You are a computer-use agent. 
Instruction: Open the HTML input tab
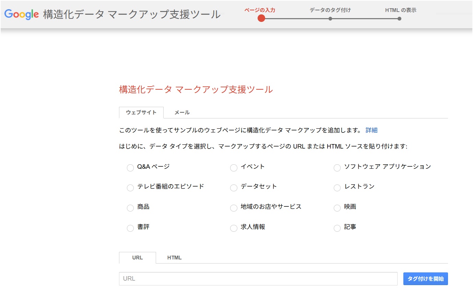point(174,258)
